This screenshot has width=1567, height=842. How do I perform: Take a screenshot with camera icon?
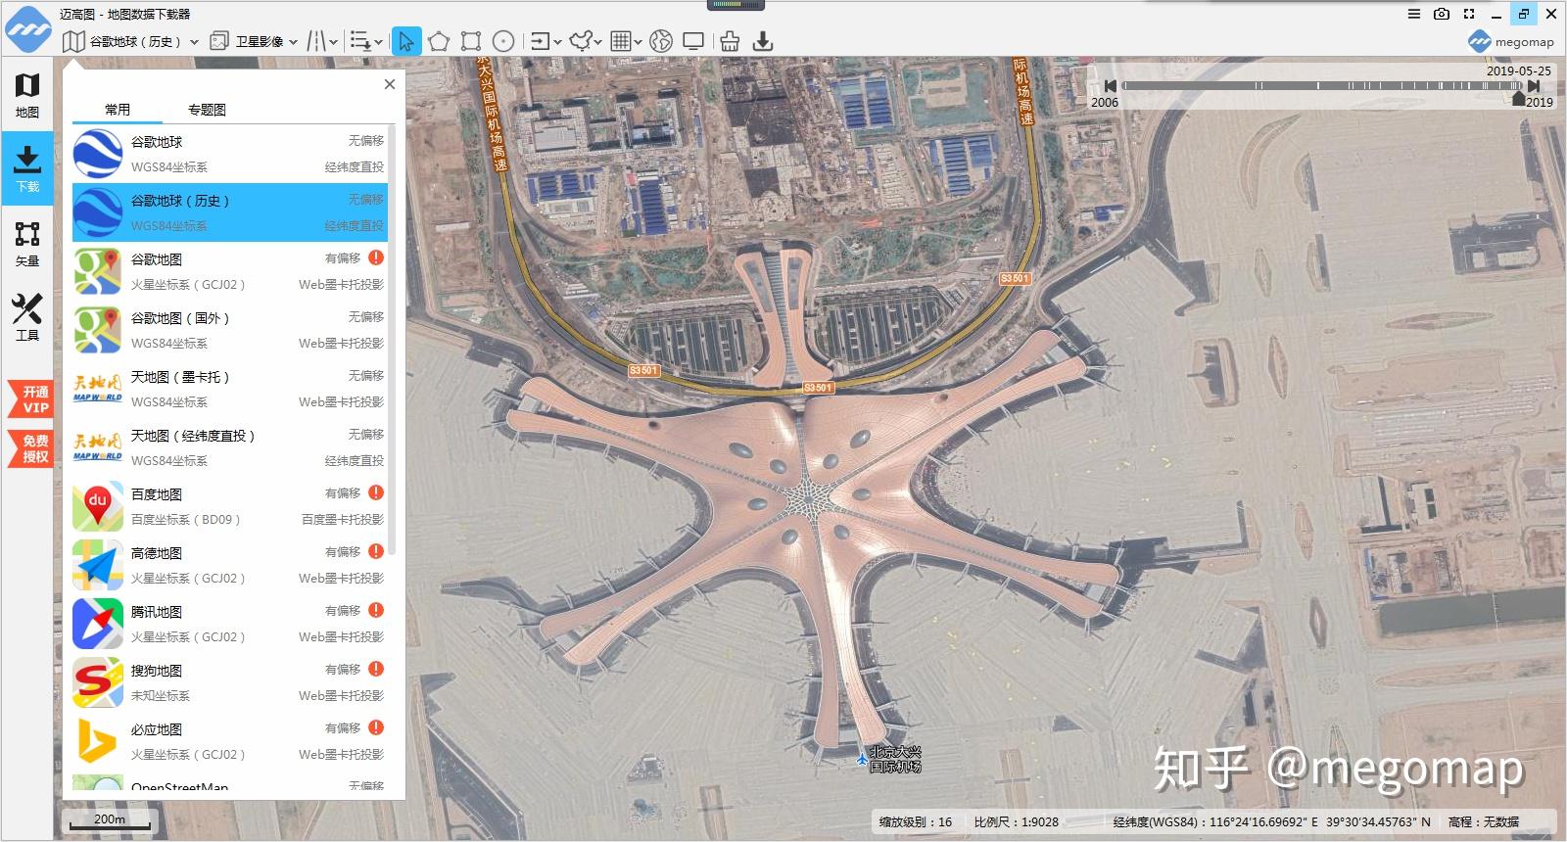pyautogui.click(x=1442, y=14)
